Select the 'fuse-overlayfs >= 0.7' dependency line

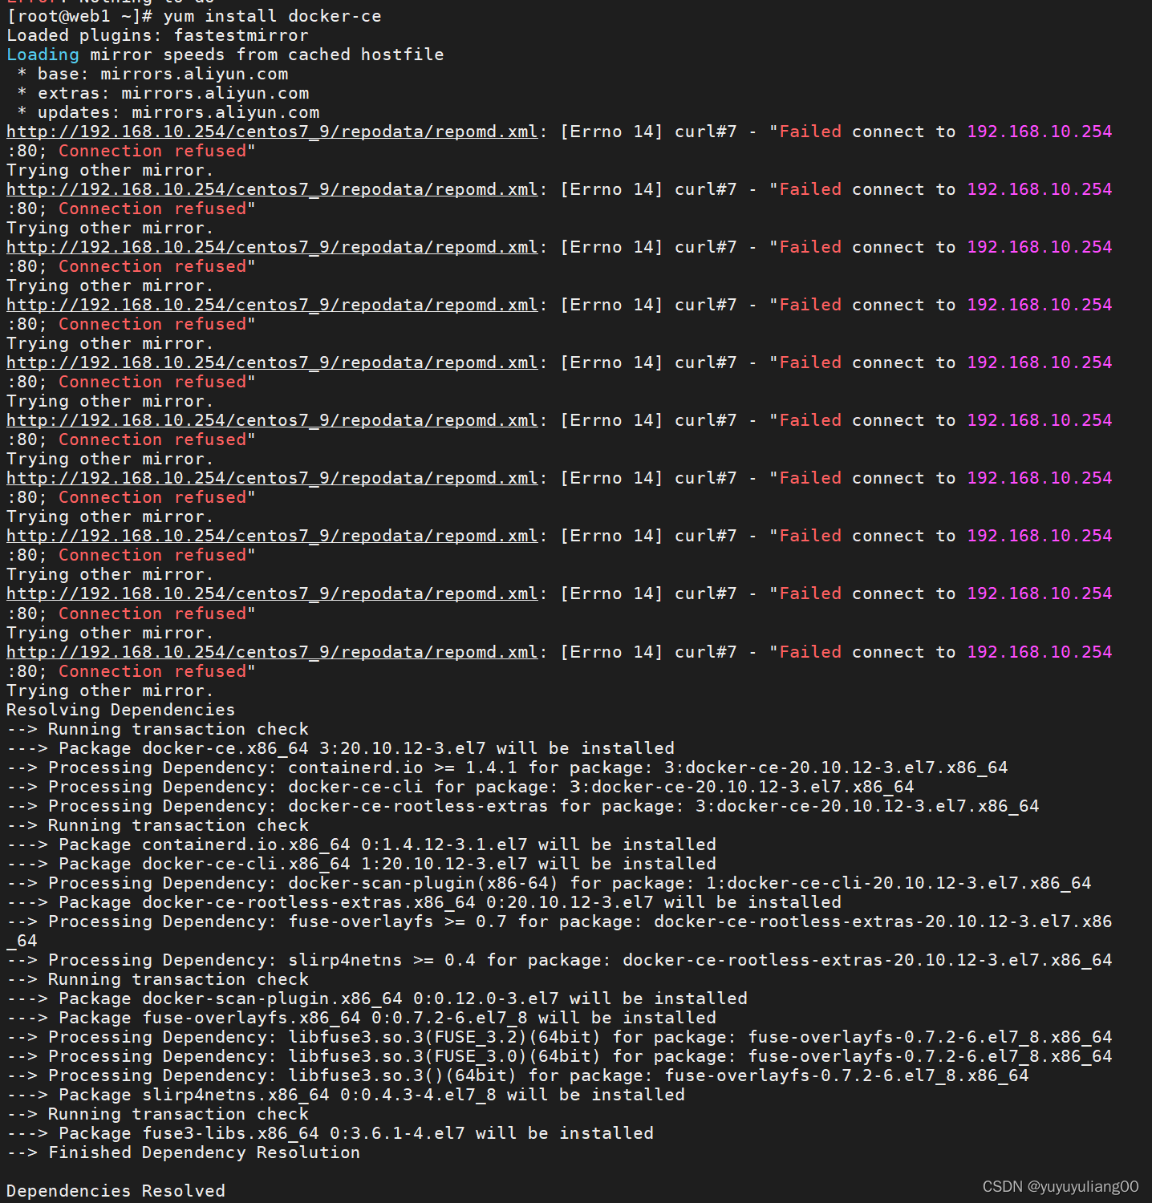(559, 931)
